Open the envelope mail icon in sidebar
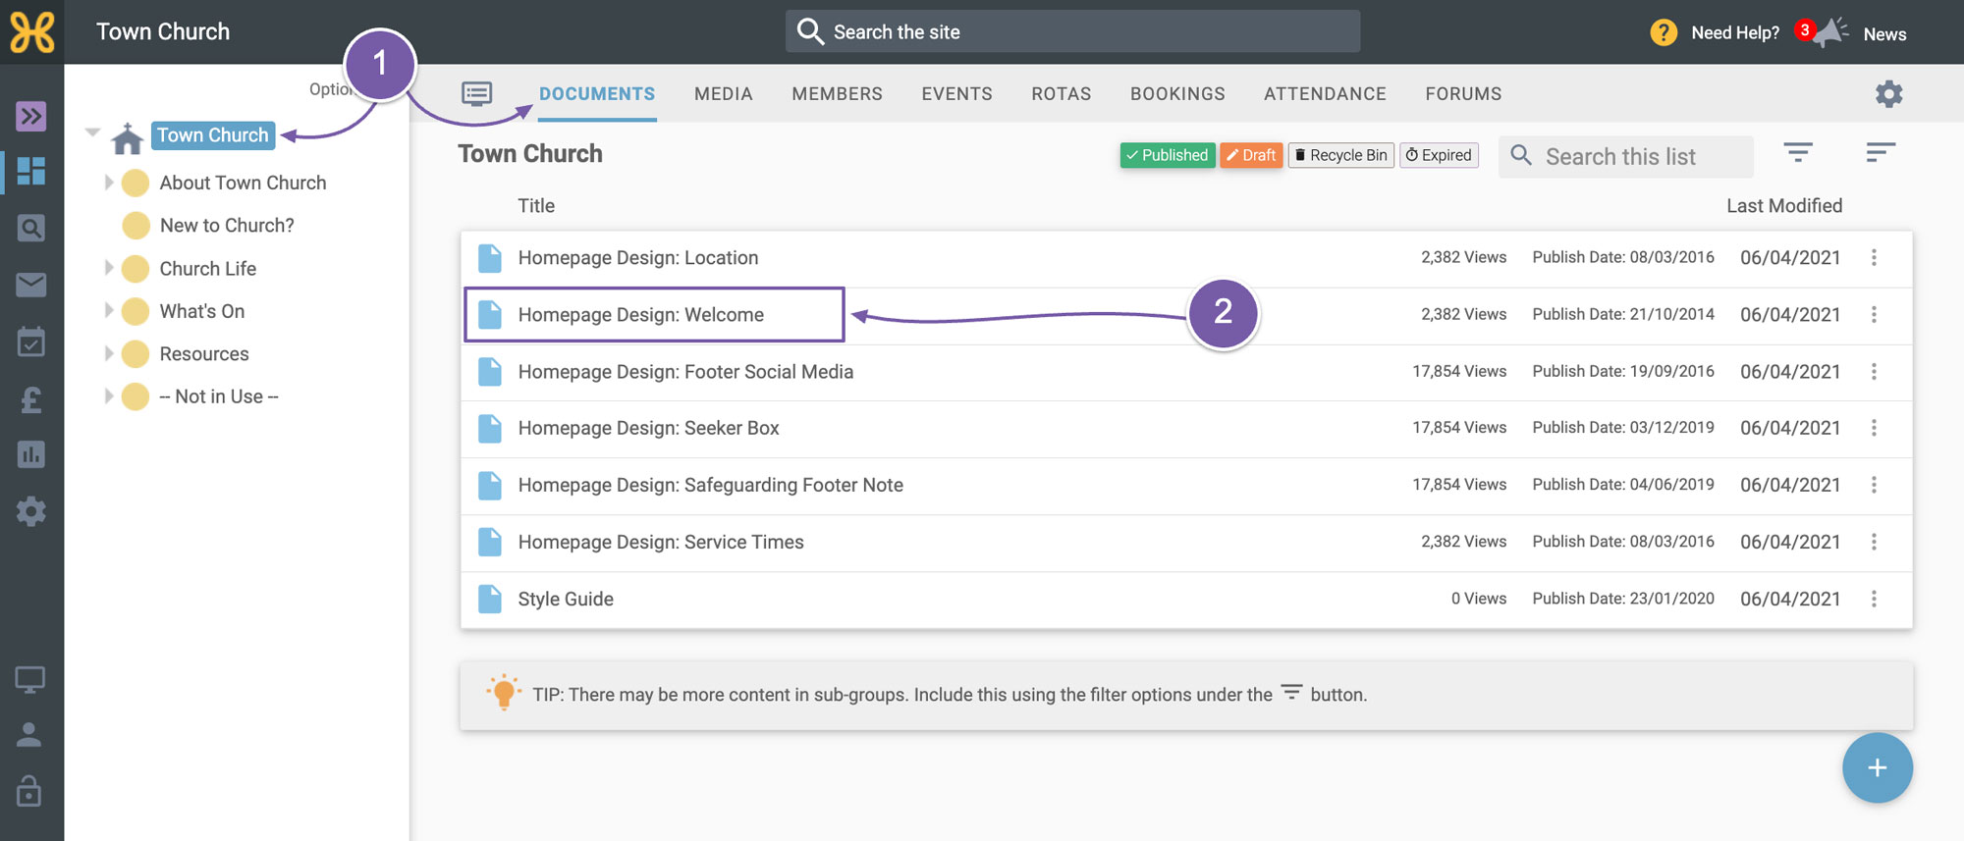 pos(30,285)
